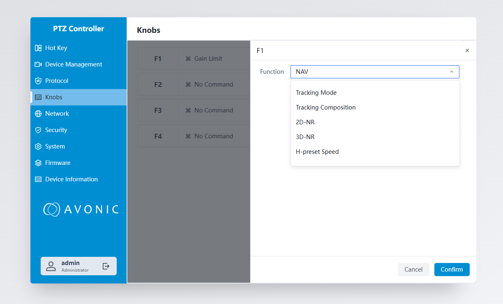
Task: Choose the Tracking Composition option
Action: (x=375, y=107)
